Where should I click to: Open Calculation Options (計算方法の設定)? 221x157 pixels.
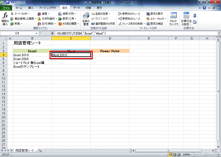click(x=186, y=19)
